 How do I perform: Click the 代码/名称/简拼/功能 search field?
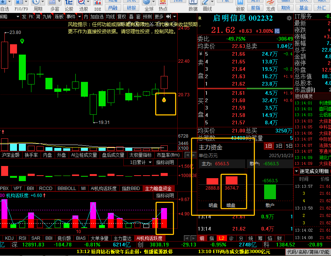point(308,252)
